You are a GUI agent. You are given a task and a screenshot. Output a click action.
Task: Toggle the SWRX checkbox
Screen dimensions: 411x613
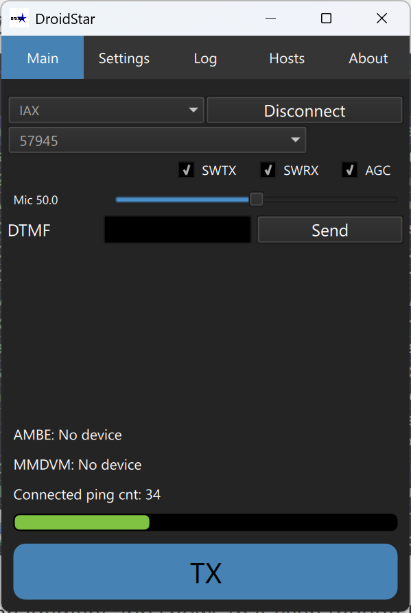[x=267, y=170]
